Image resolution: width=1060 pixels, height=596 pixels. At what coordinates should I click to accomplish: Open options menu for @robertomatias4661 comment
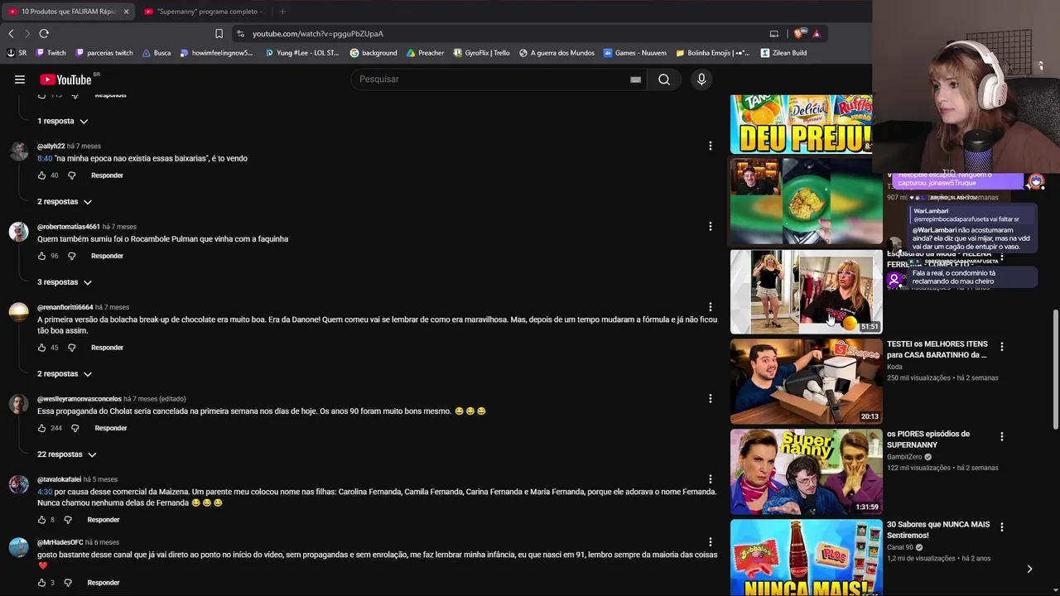click(710, 226)
